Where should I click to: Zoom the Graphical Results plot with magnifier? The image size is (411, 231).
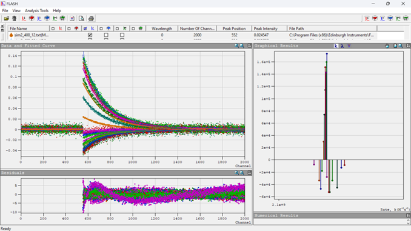point(400,45)
